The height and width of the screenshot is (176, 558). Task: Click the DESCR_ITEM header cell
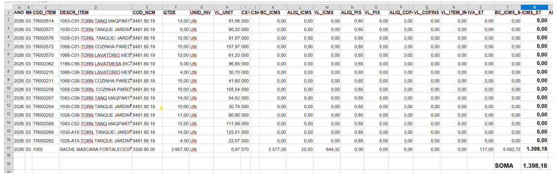95,13
